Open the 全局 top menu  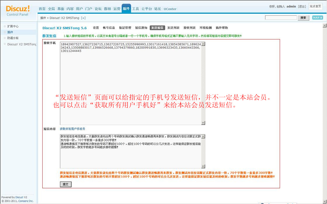click(x=51, y=9)
